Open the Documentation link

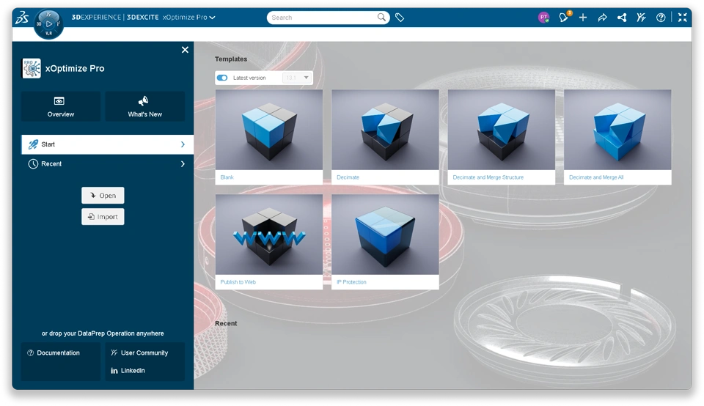pyautogui.click(x=54, y=353)
